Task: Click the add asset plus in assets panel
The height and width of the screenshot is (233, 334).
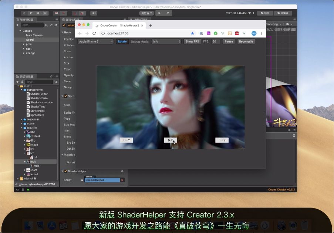Action: tap(17, 82)
